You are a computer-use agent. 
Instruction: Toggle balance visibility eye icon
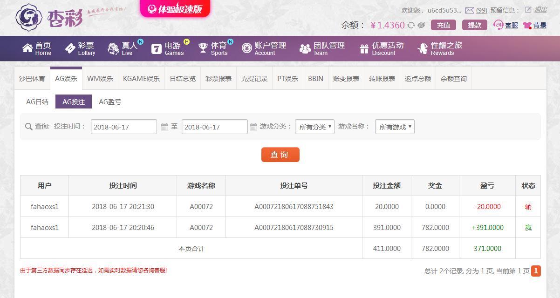click(421, 25)
